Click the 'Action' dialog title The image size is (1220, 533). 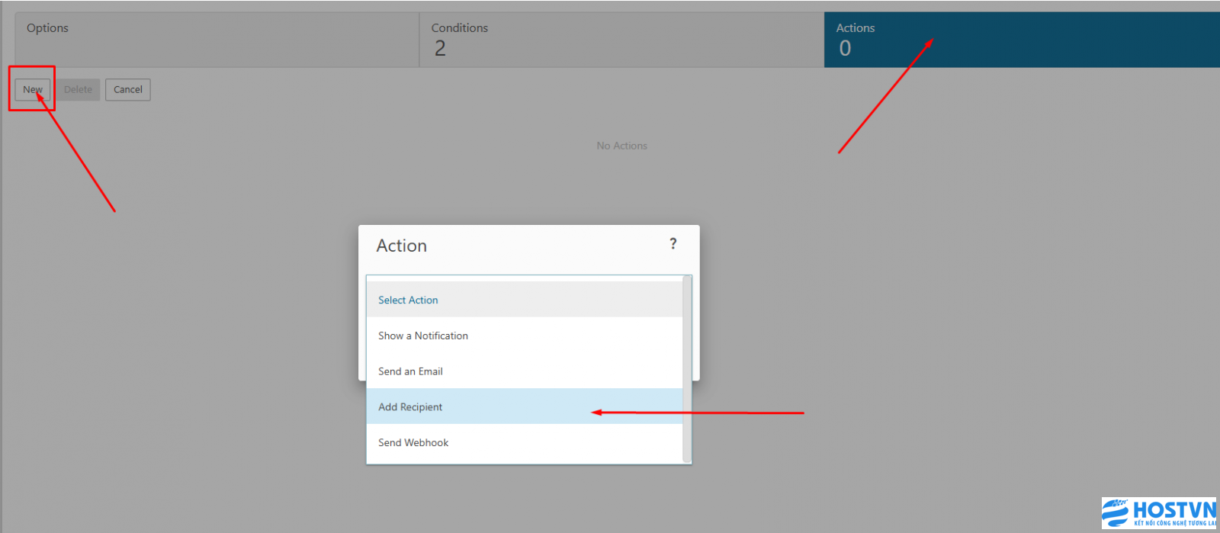[x=401, y=246]
